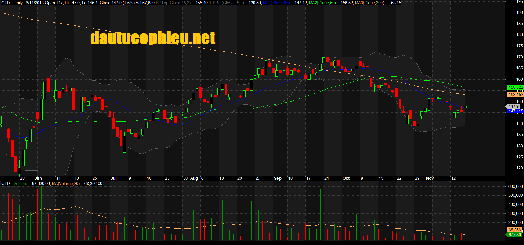Click the 153.152 MA3 price label

pos(515,95)
